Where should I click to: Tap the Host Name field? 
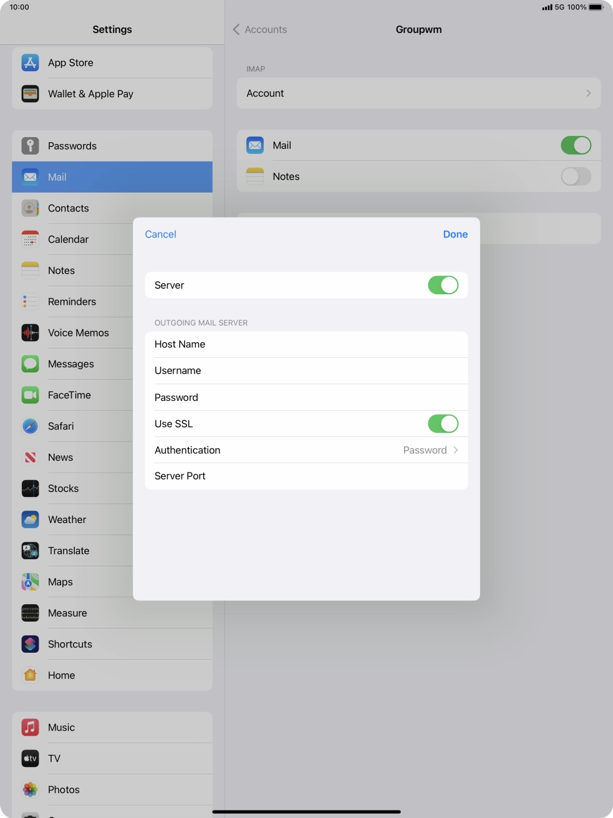[x=306, y=344]
